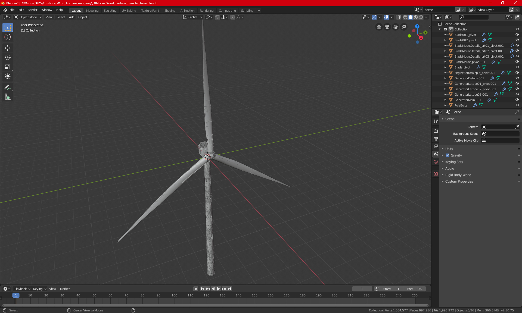Select the Scale tool
The height and width of the screenshot is (313, 522).
point(8,67)
